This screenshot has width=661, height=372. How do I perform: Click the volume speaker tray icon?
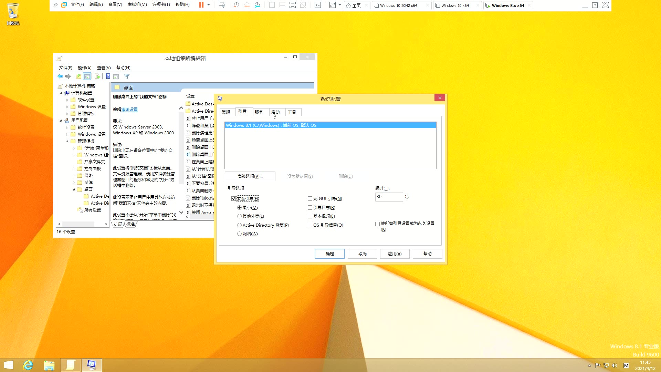click(x=615, y=365)
